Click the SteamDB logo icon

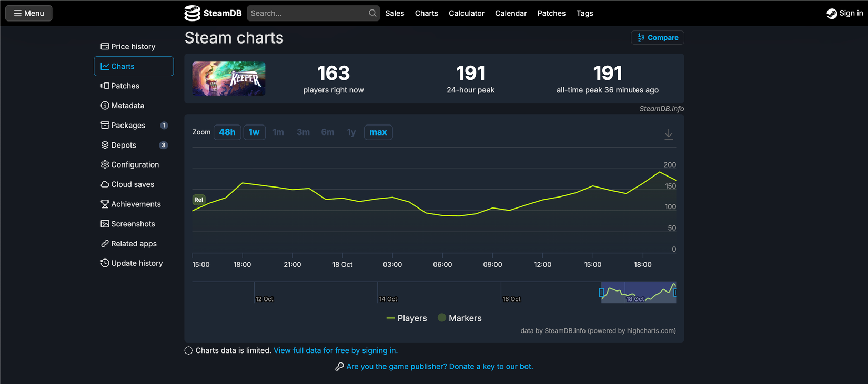coord(192,13)
